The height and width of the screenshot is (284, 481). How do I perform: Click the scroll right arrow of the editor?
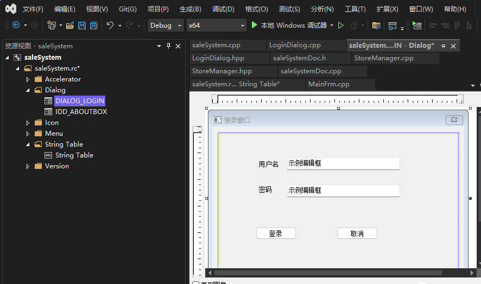click(472, 273)
